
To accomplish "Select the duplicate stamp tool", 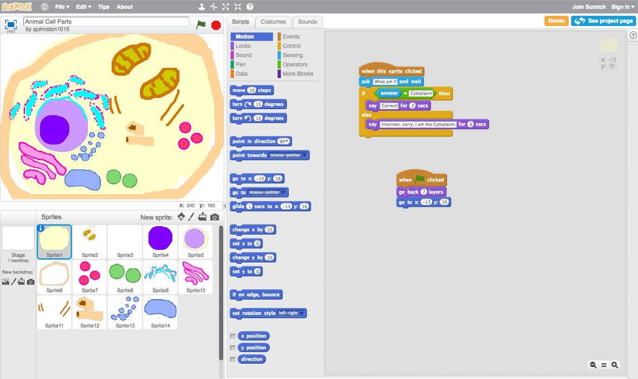I will [x=201, y=7].
